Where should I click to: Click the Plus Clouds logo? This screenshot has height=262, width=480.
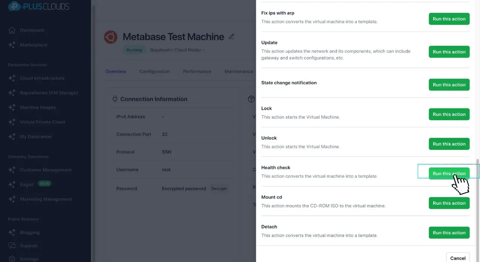(39, 6)
